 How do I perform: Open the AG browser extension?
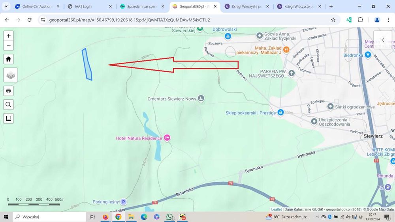click(349, 20)
